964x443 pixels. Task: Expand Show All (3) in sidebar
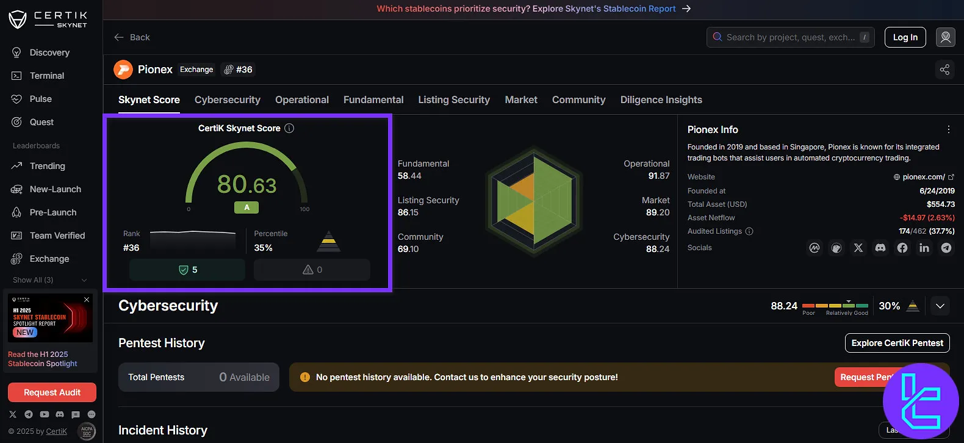(50, 280)
